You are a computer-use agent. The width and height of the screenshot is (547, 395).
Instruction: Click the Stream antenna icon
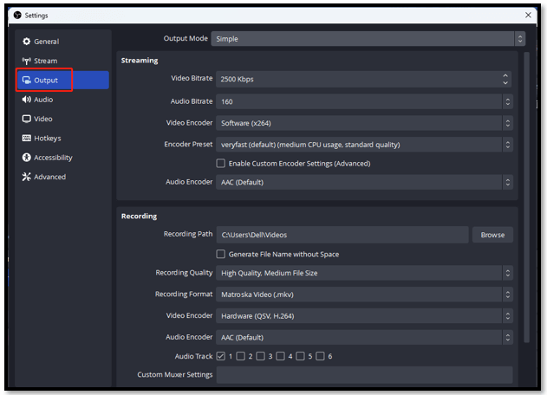27,61
